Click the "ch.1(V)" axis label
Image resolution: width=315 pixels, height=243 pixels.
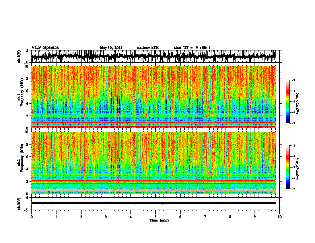[19, 56]
